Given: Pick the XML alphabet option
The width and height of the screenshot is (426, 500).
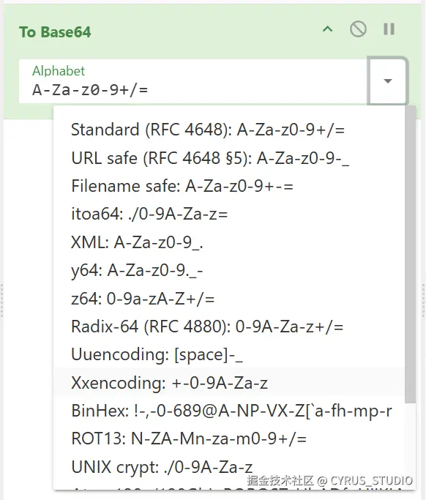Looking at the screenshot, I should (229, 242).
